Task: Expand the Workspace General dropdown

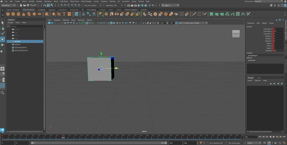Action: click(268, 1)
